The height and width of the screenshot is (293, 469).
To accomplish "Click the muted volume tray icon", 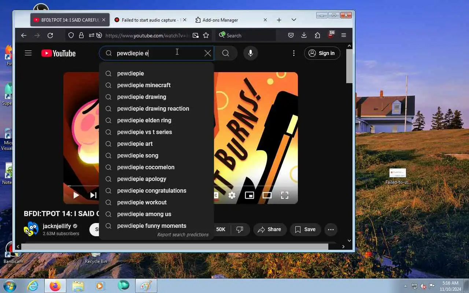I will (424, 286).
